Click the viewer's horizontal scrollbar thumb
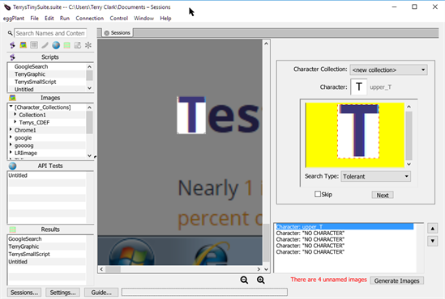This screenshot has width=445, height=299. point(113,269)
